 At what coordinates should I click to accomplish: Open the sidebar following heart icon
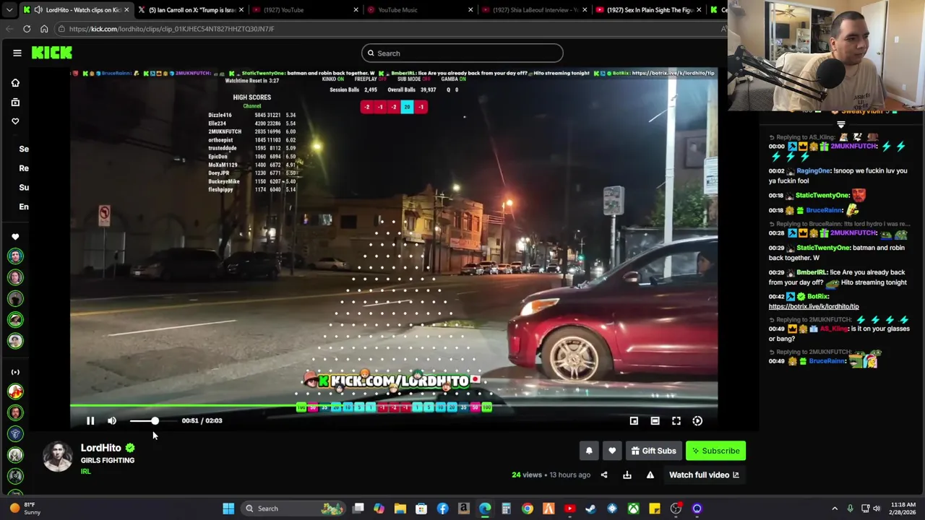point(15,121)
